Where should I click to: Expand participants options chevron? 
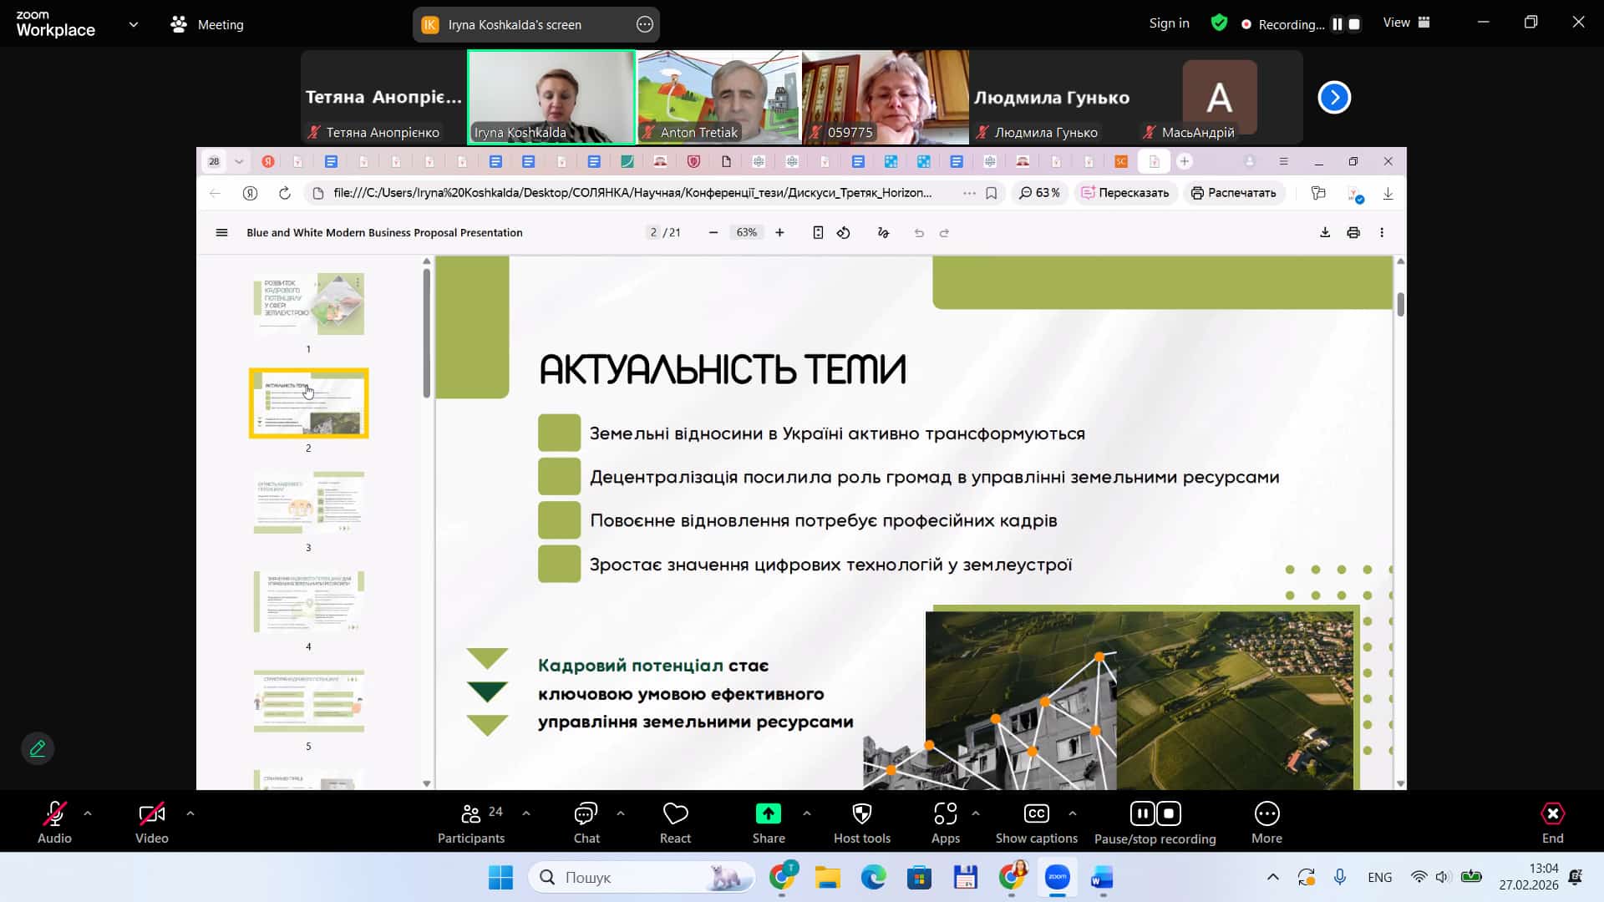tap(525, 813)
